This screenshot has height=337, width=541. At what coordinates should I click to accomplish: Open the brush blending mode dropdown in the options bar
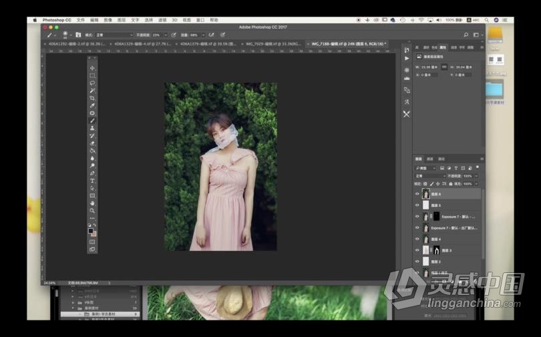114,35
